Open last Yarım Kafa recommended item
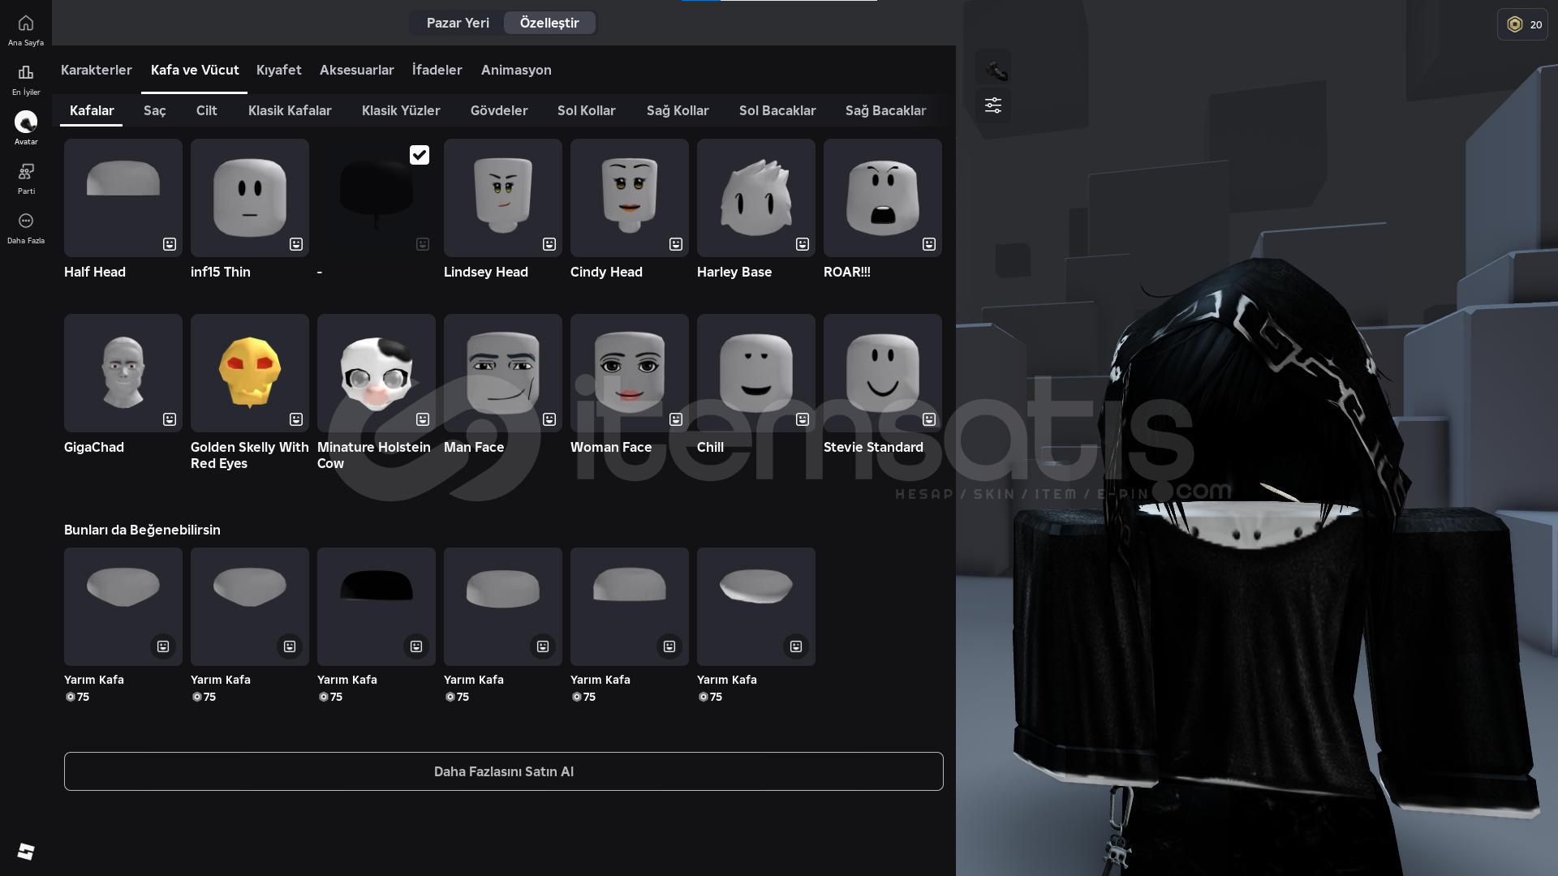The width and height of the screenshot is (1558, 876). point(756,607)
